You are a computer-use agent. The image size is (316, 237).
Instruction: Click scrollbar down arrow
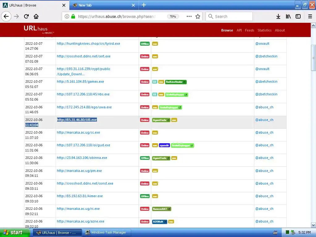313,225
